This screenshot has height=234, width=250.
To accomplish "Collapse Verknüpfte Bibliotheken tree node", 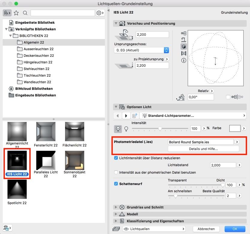I will 6,29.
